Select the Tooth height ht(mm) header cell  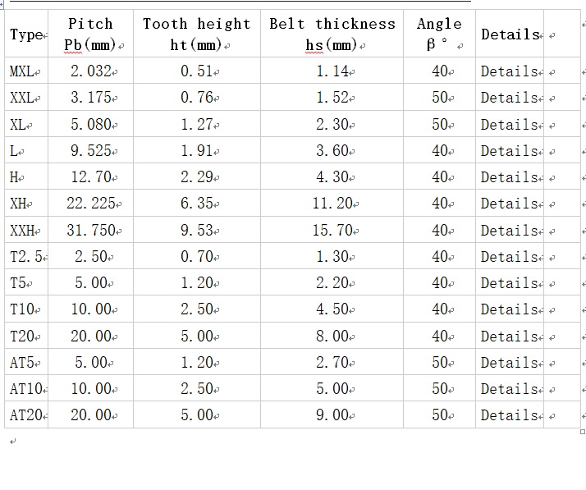196,34
